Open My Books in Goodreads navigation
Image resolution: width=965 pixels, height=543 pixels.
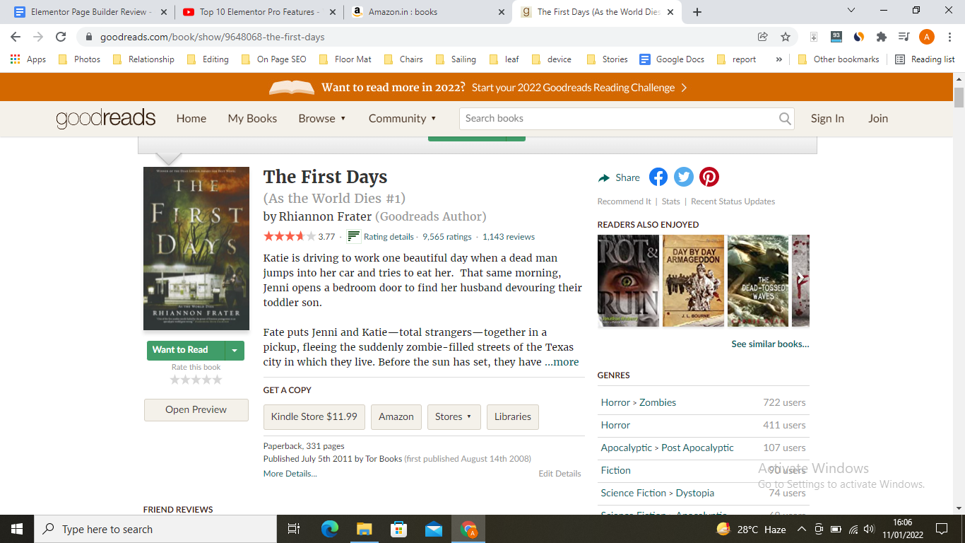point(252,119)
